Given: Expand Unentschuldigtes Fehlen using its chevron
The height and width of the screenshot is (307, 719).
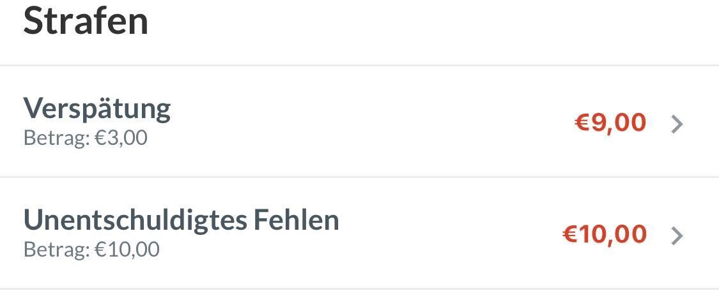Looking at the screenshot, I should click(x=677, y=236).
